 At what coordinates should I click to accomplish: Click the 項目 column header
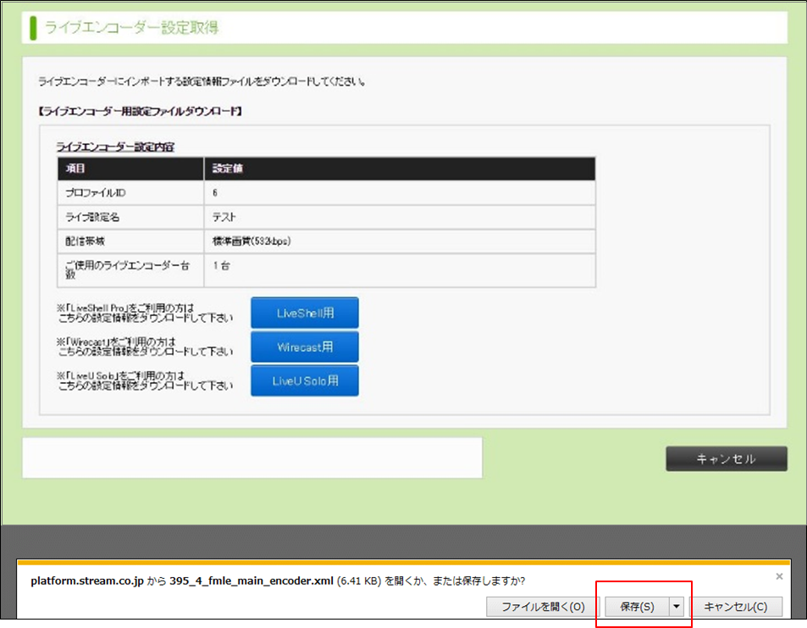tap(130, 169)
